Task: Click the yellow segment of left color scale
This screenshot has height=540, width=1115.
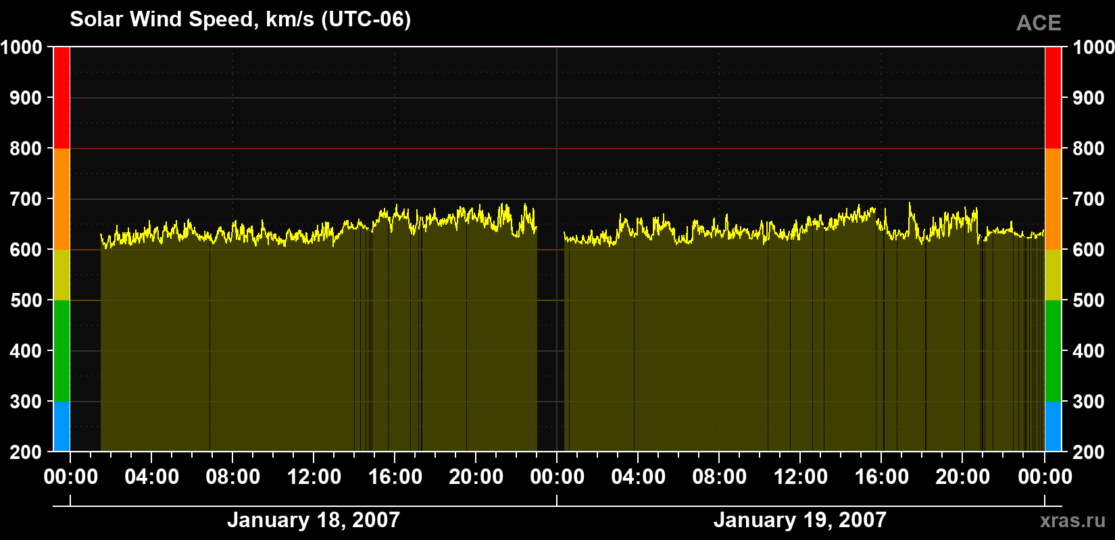Action: click(x=61, y=275)
